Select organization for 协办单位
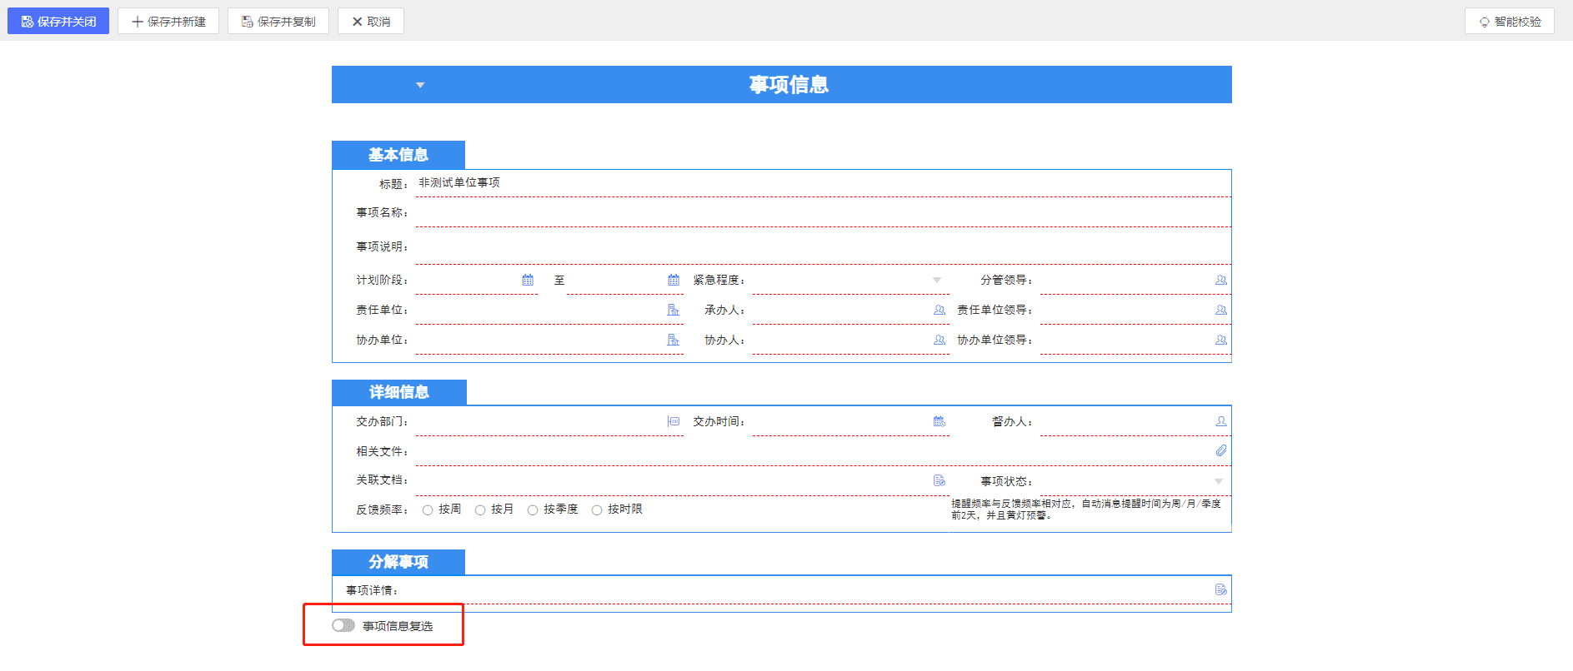 tap(674, 340)
